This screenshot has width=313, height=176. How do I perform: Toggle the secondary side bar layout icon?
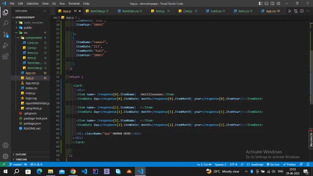272,4
